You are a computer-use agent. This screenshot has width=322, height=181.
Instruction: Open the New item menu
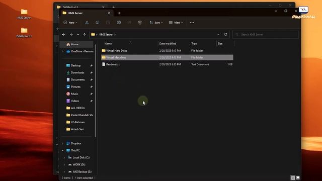pyautogui.click(x=70, y=23)
